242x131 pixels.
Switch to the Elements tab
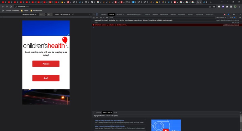pyautogui.click(x=104, y=14)
